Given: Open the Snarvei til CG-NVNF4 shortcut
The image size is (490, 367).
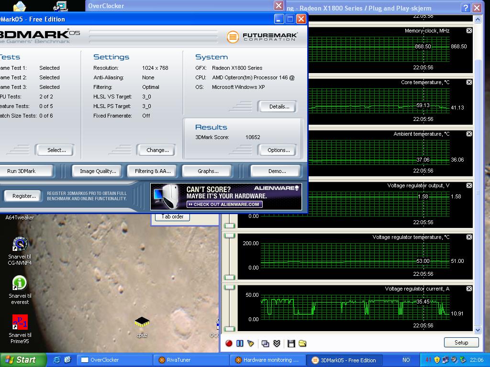Looking at the screenshot, I should (x=20, y=251).
